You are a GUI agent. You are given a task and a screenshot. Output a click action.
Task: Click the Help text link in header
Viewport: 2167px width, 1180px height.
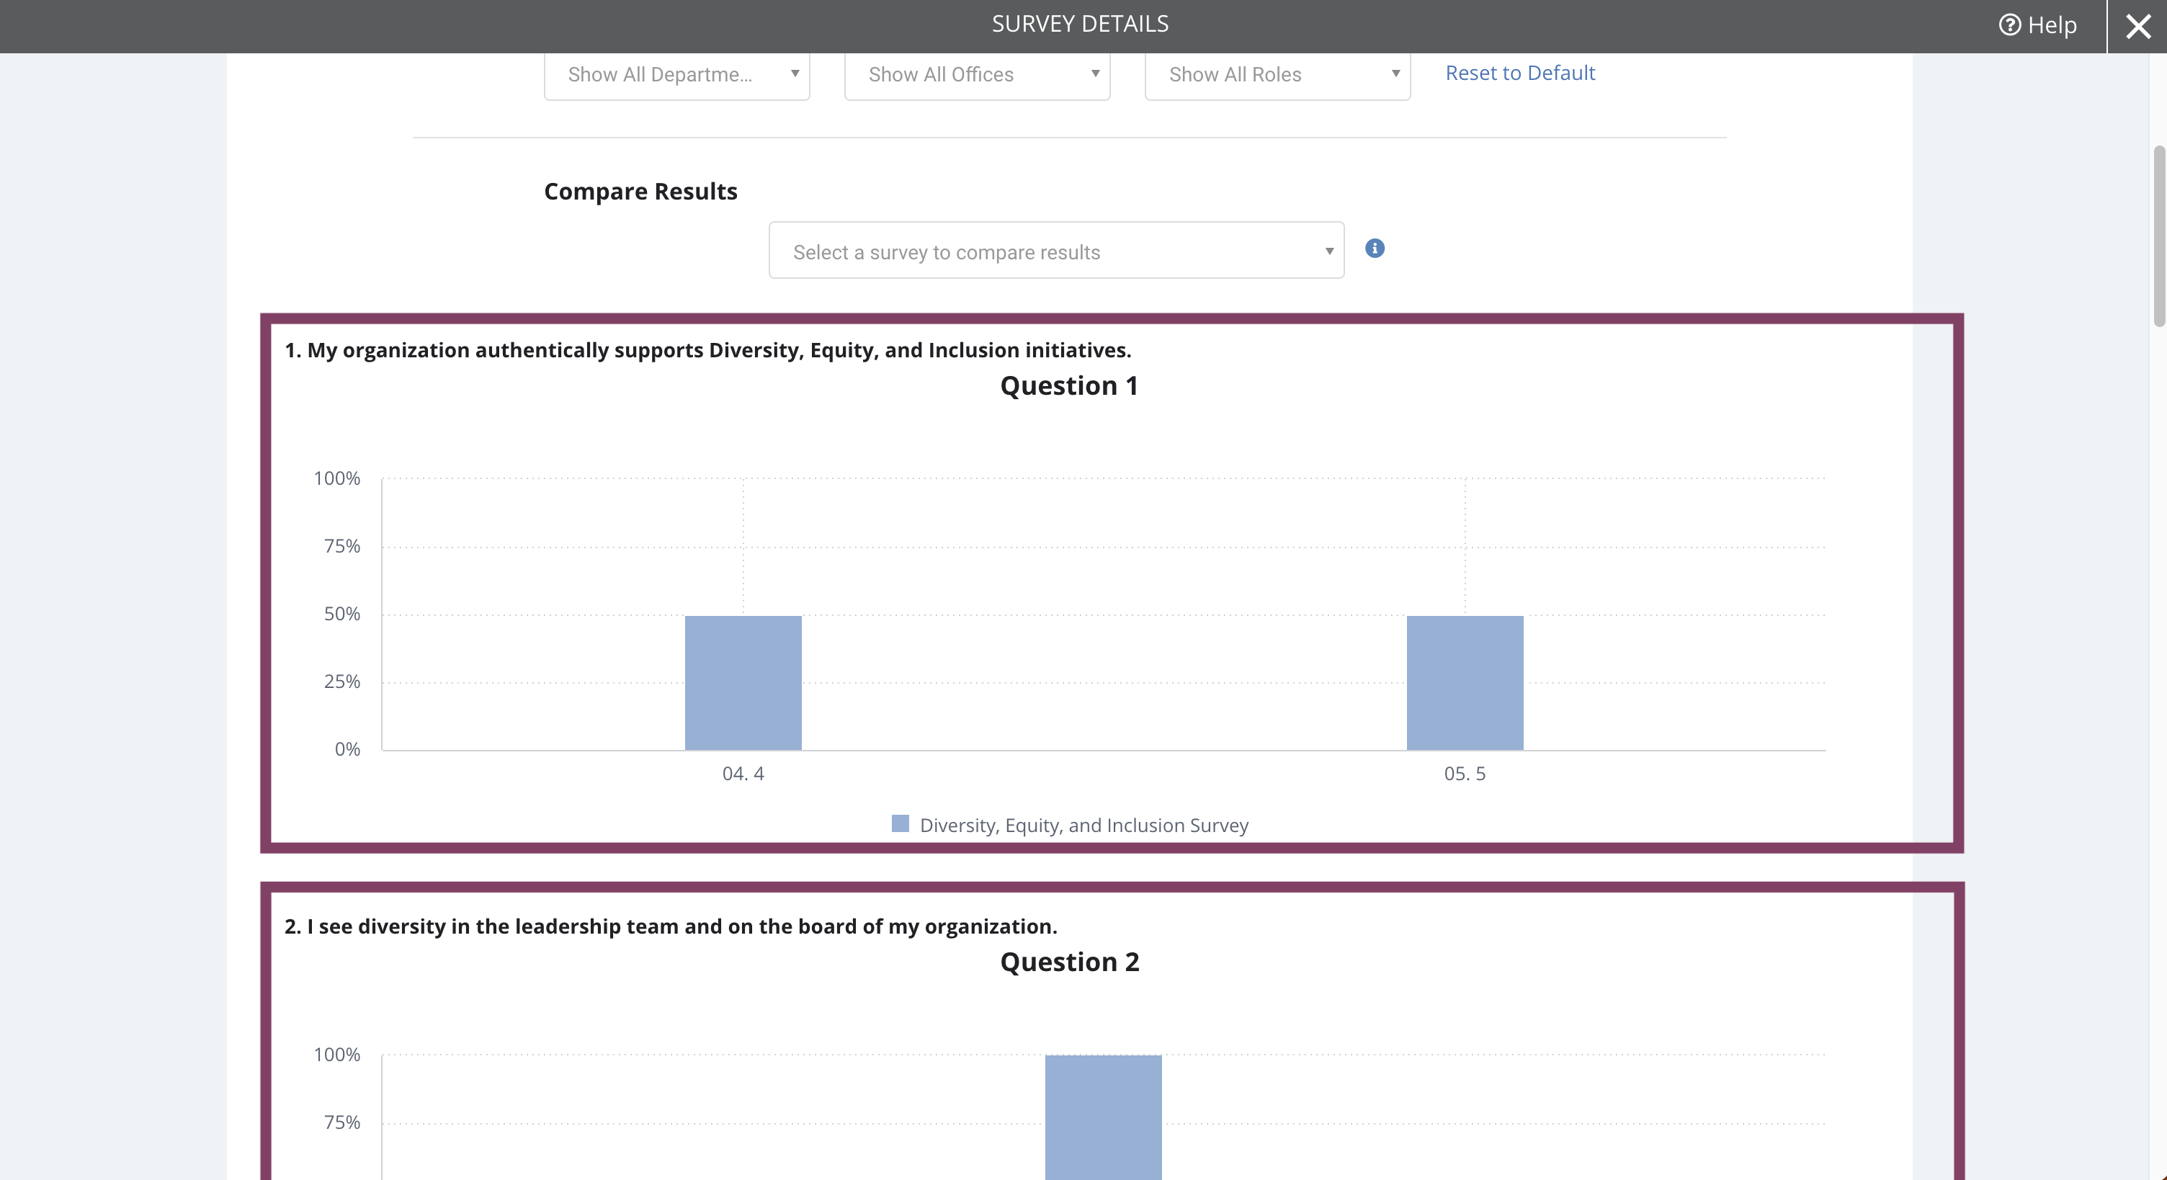(x=2052, y=25)
